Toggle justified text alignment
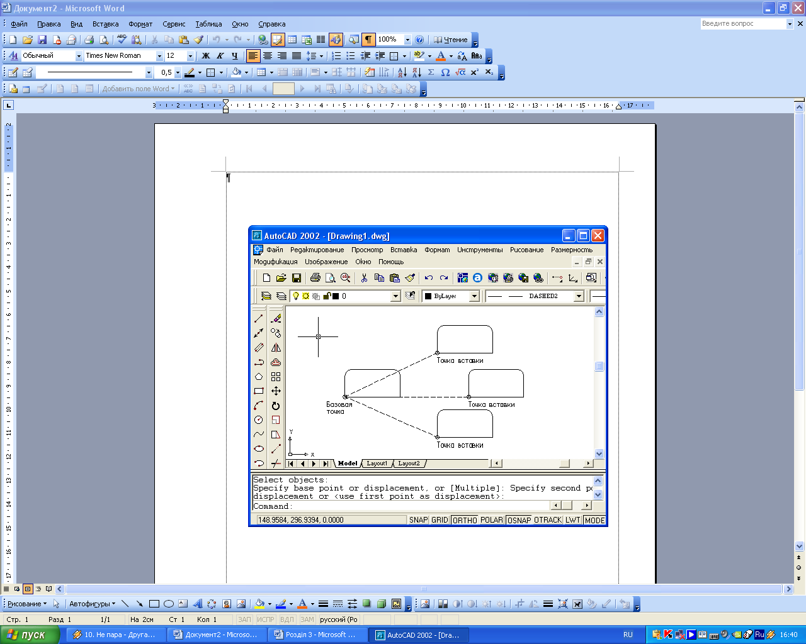This screenshot has width=806, height=644. (x=297, y=56)
